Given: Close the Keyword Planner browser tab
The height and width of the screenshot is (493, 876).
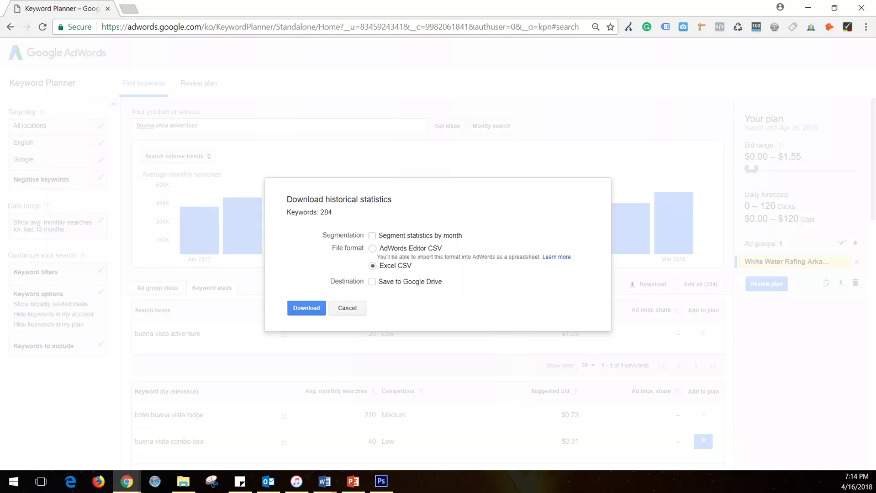Looking at the screenshot, I should pos(108,9).
